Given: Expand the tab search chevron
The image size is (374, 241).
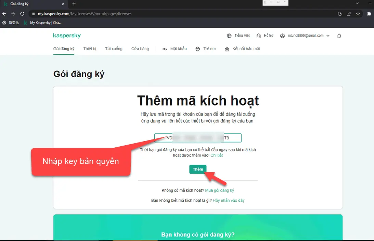Looking at the screenshot, I should (x=357, y=3).
